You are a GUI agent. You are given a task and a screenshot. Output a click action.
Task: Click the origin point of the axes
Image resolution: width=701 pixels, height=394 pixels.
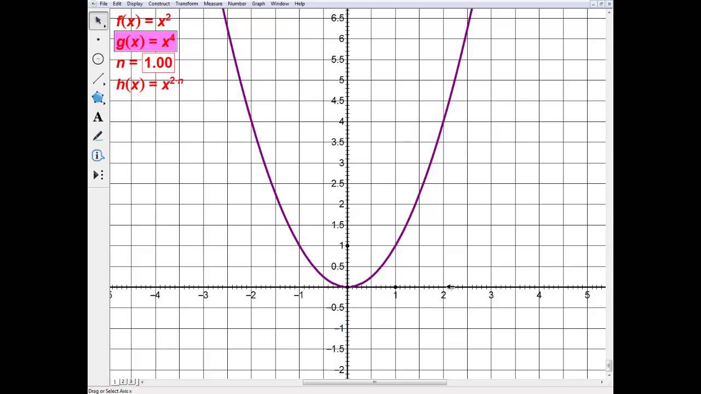(347, 287)
